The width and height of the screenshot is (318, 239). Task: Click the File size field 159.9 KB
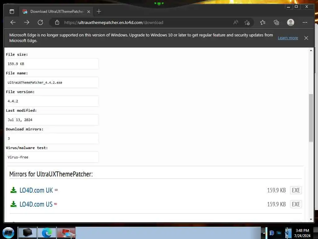click(52, 64)
